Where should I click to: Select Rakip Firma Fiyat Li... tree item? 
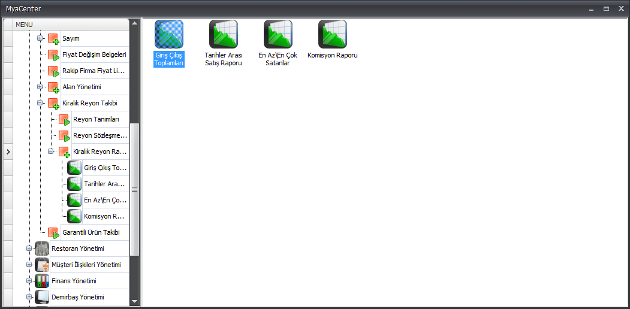point(95,71)
